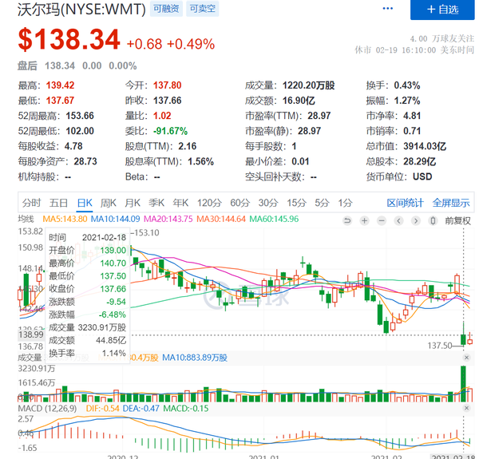
Task: Click the chart reset/undo arrow icon
Action: (347, 220)
